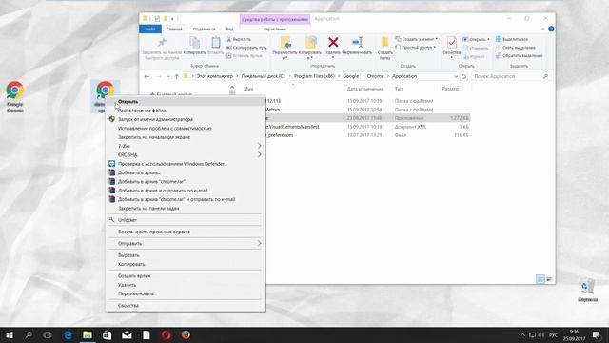Screen dimensions: 609x343
Task: Choose Add to archive "chrome.rar" entry
Action: point(186,182)
